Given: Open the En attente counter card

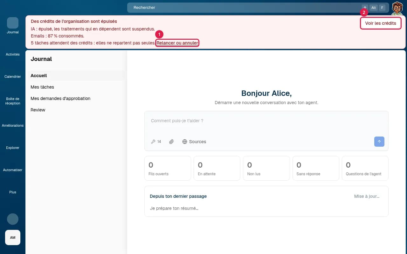Looking at the screenshot, I should click(x=217, y=168).
